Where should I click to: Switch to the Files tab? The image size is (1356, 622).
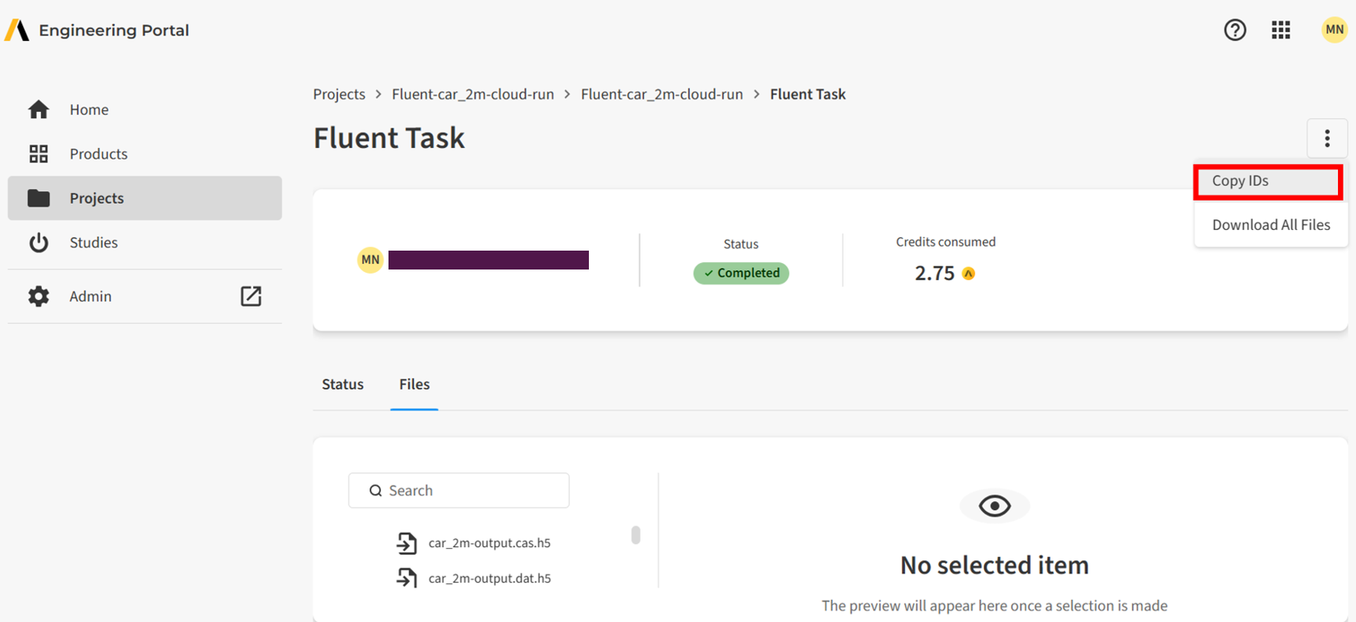click(414, 385)
